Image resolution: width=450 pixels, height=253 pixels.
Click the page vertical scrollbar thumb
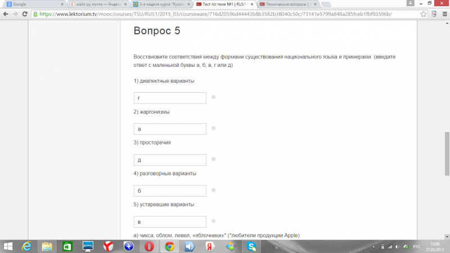tap(447, 153)
